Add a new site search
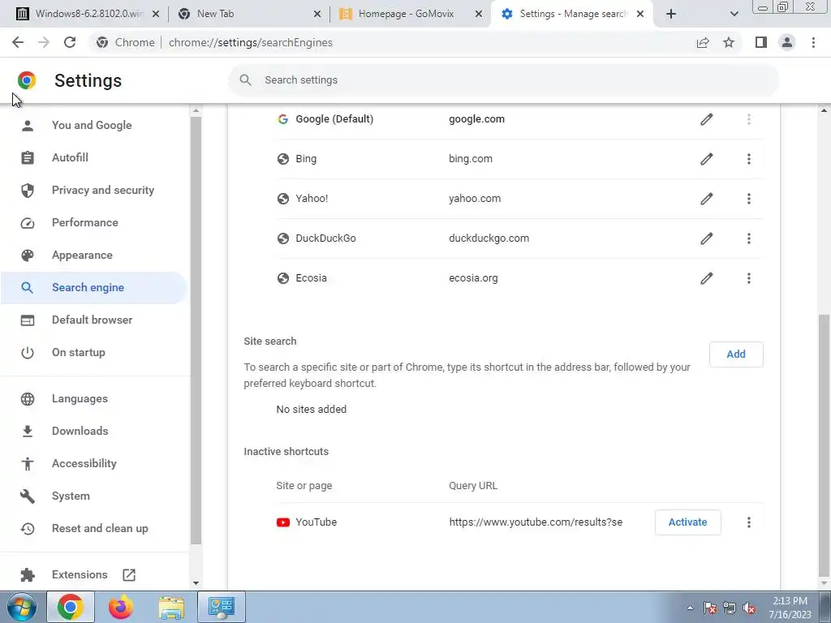 point(736,354)
